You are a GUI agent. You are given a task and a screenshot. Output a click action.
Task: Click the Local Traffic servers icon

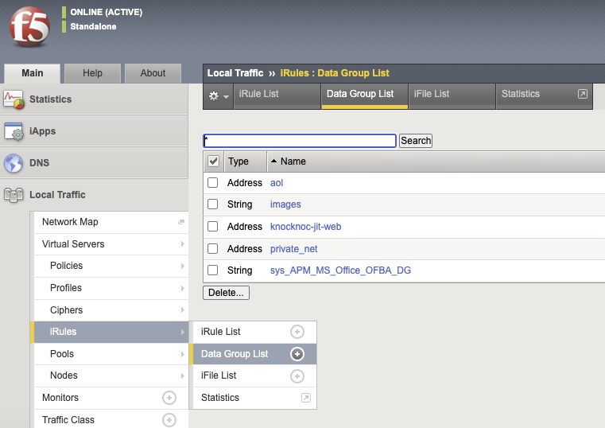(x=14, y=195)
